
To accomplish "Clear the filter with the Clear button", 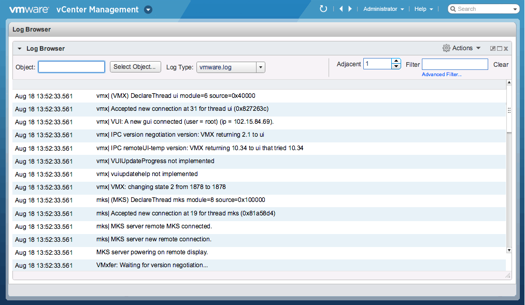I will click(501, 65).
